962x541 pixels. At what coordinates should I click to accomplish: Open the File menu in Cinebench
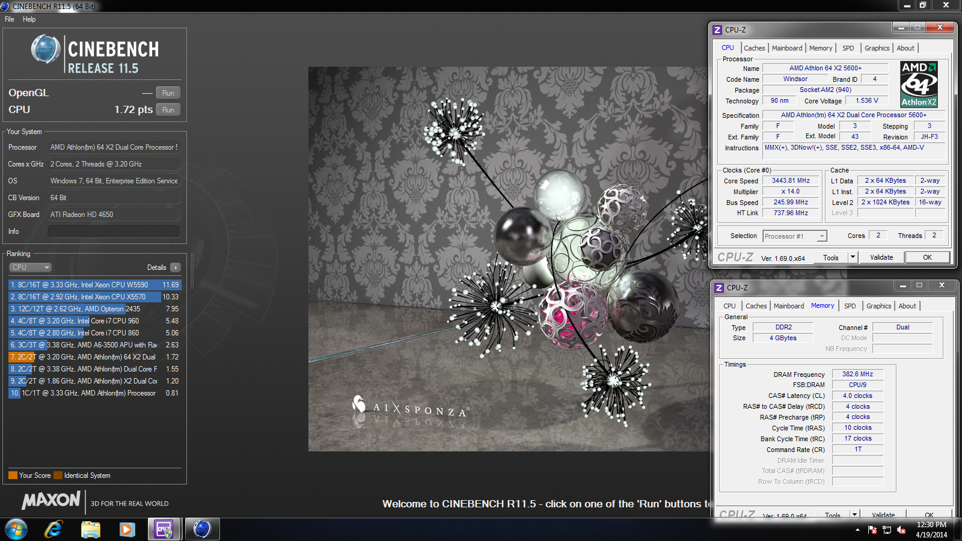(x=10, y=19)
